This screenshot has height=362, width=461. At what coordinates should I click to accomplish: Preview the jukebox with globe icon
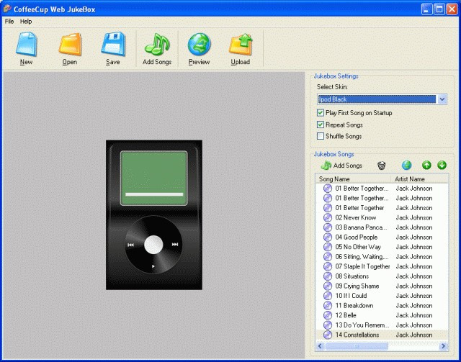pyautogui.click(x=199, y=44)
